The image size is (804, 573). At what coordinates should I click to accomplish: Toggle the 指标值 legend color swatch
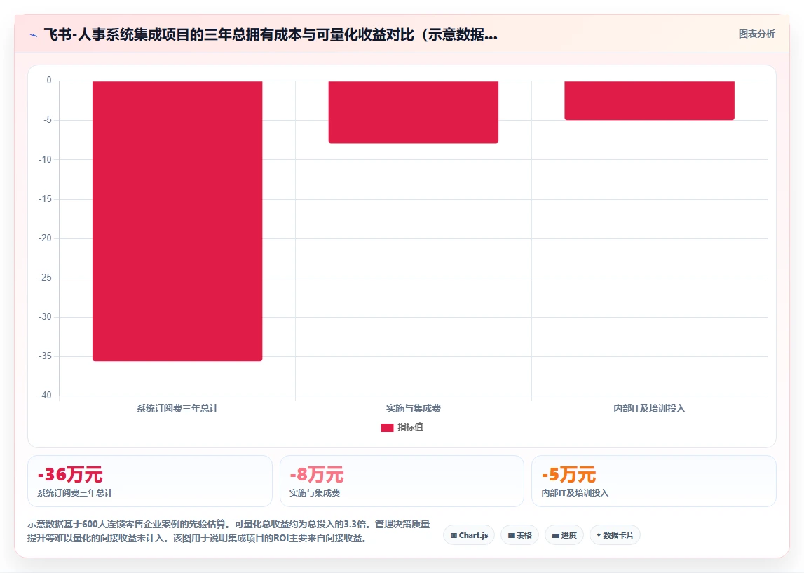[387, 427]
